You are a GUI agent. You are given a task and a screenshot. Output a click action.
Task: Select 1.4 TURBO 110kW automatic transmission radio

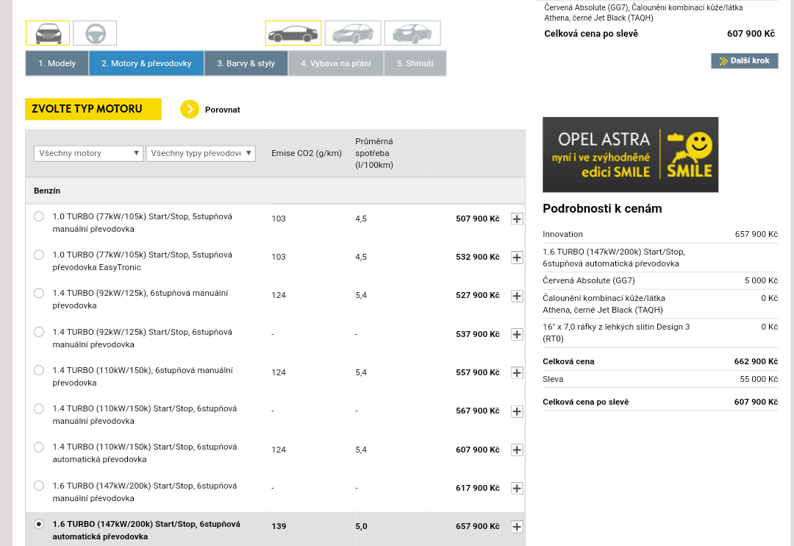coord(39,447)
